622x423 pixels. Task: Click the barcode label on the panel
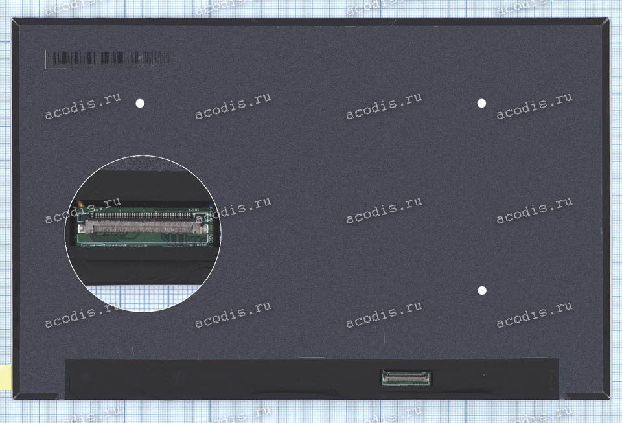click(x=108, y=58)
